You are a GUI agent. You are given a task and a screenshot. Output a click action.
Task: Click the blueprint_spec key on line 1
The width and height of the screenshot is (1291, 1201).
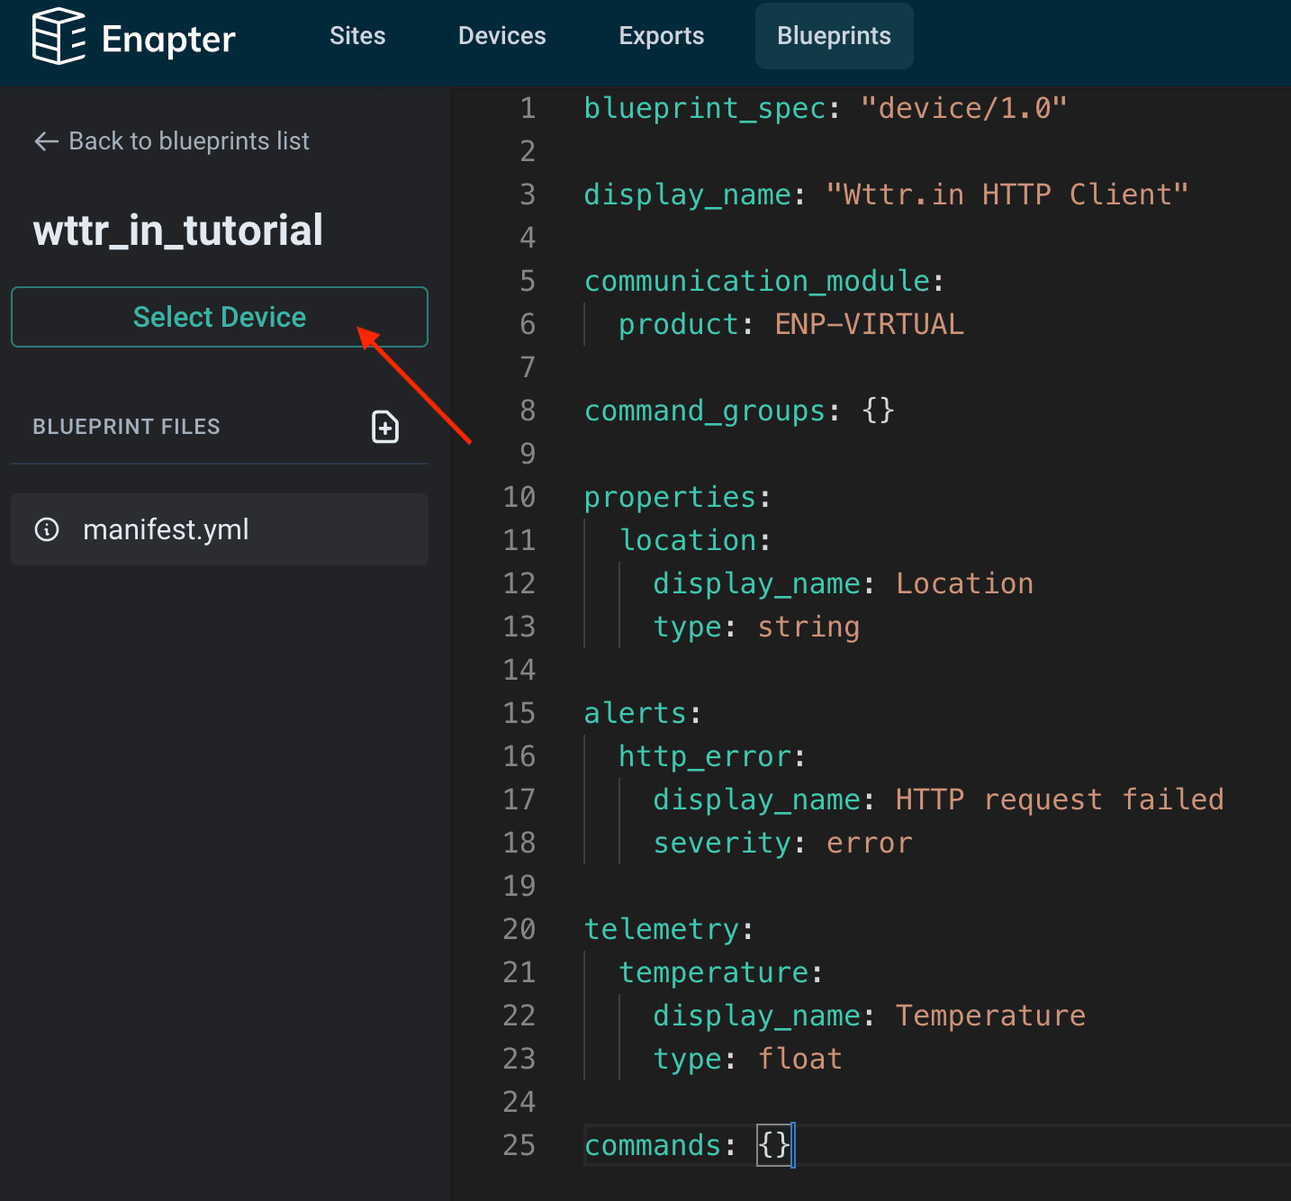pos(705,108)
